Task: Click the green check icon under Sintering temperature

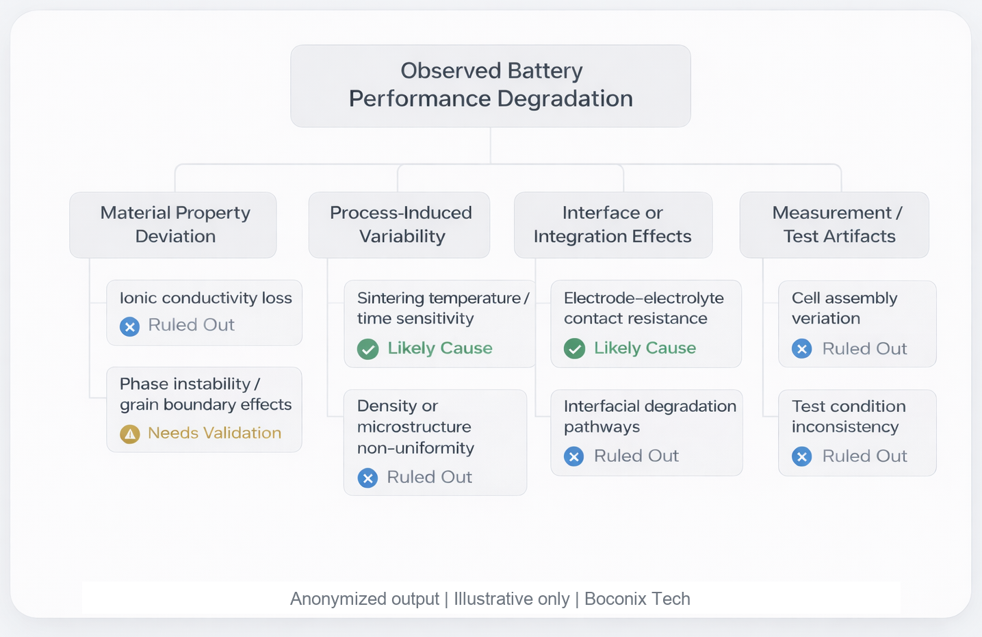Action: tap(368, 349)
